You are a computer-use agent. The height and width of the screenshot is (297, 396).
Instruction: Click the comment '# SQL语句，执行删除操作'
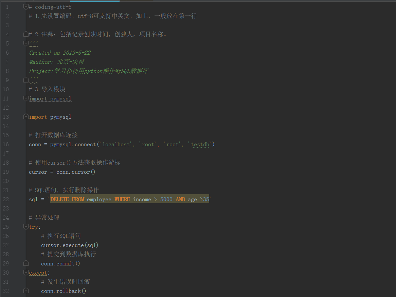[x=64, y=190]
